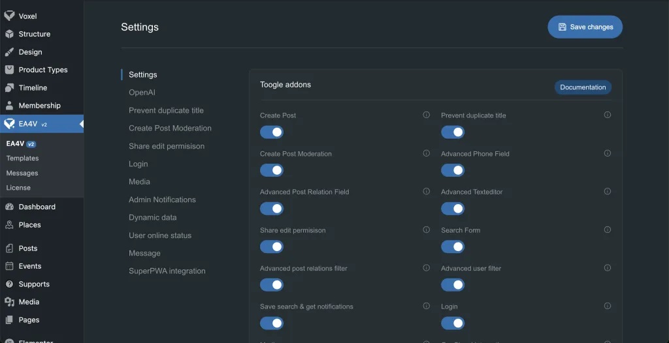The image size is (669, 343).
Task: Open the OpenAI settings tab
Action: pos(142,93)
